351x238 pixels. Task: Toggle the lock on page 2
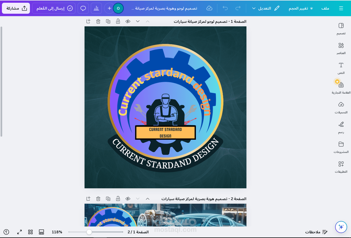[x=118, y=198]
